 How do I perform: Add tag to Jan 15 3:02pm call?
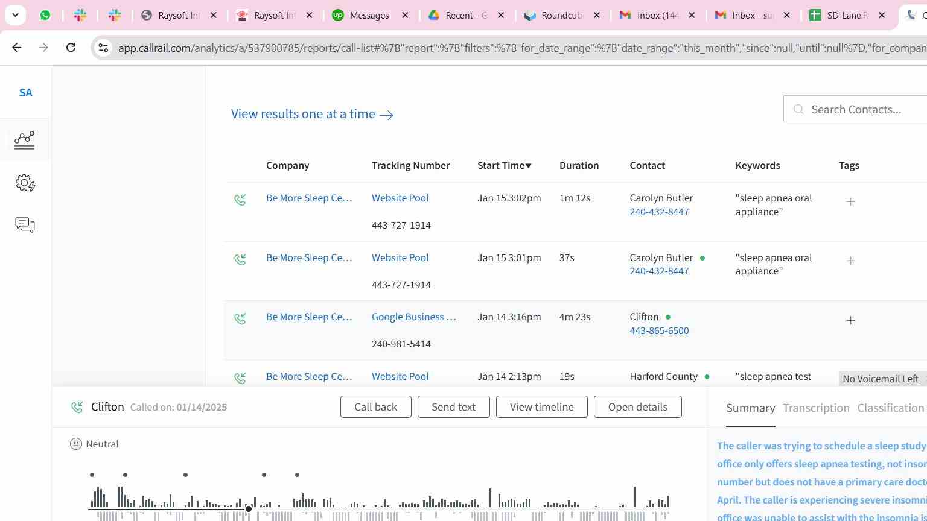(x=850, y=201)
